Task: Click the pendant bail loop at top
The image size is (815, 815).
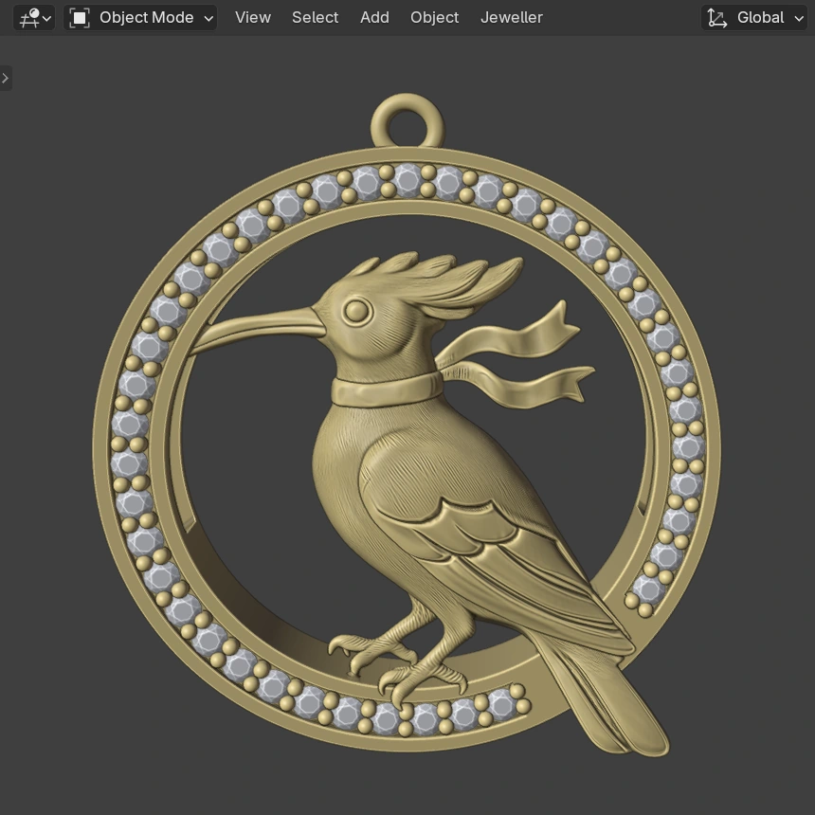Action: tap(407, 122)
